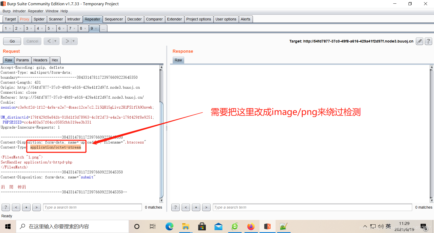Select Repeater request tab 1
434x233 pixels.
pyautogui.click(x=6, y=28)
